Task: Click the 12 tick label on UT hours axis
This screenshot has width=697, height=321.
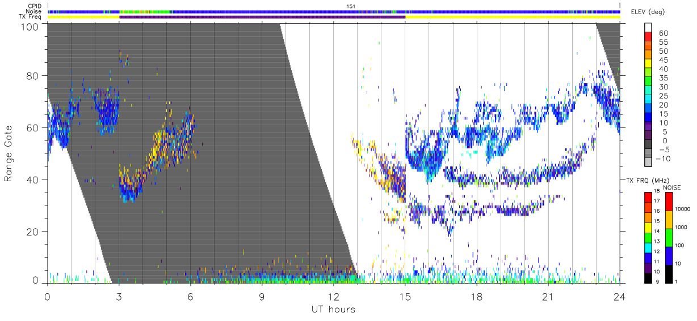Action: pyautogui.click(x=334, y=296)
